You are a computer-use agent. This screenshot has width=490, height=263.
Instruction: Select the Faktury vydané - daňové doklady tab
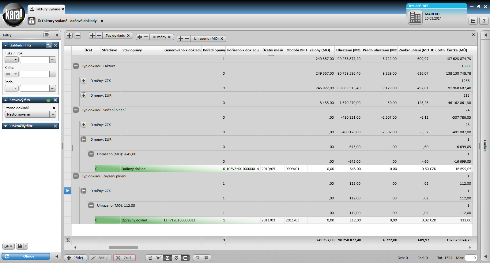pos(69,21)
